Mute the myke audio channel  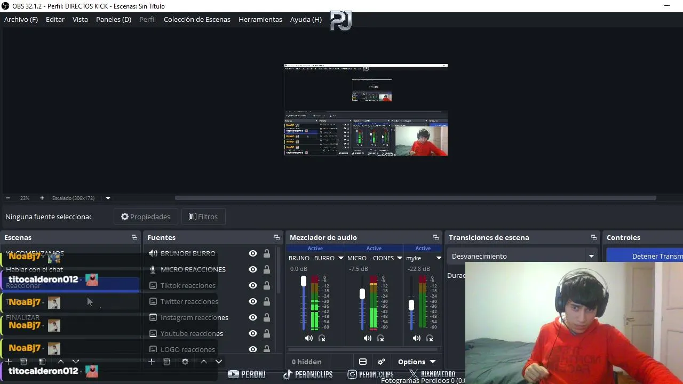coord(417,338)
